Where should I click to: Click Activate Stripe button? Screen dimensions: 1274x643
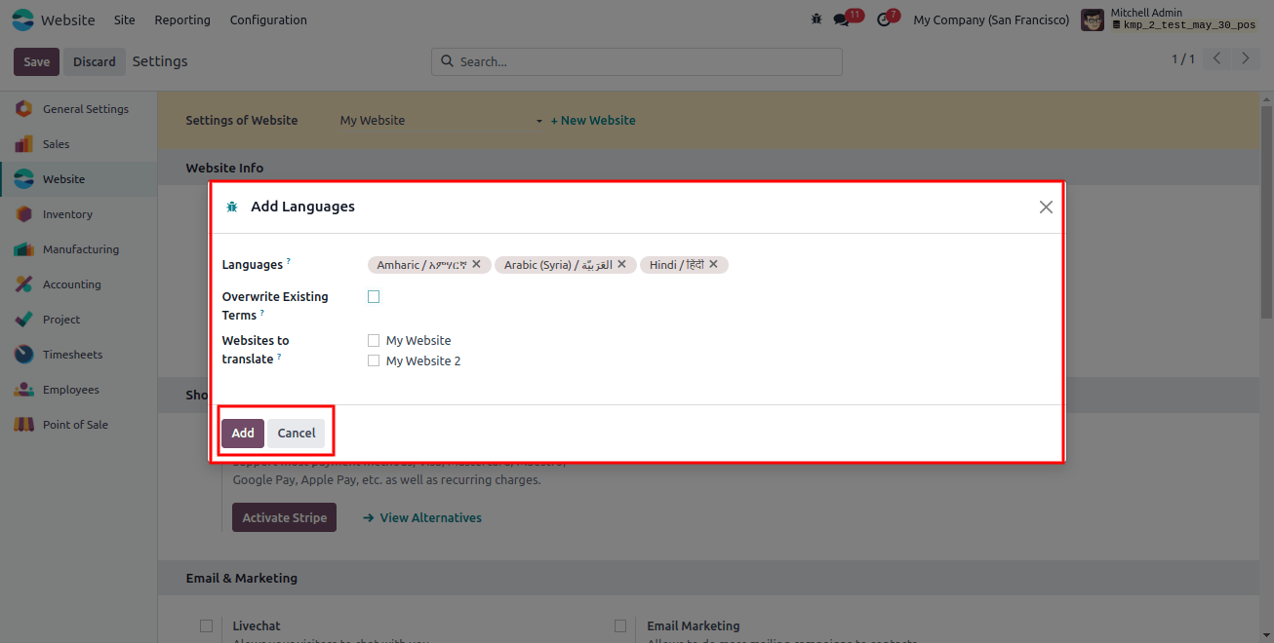[x=284, y=517]
